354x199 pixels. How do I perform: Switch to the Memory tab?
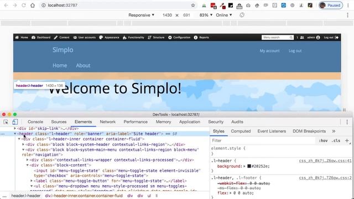tap(163, 122)
